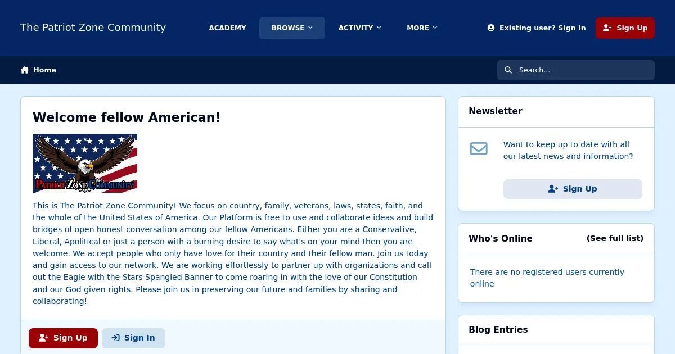This screenshot has height=354, width=675.
Task: Click the Welcome fellow American! heading
Action: [x=127, y=117]
